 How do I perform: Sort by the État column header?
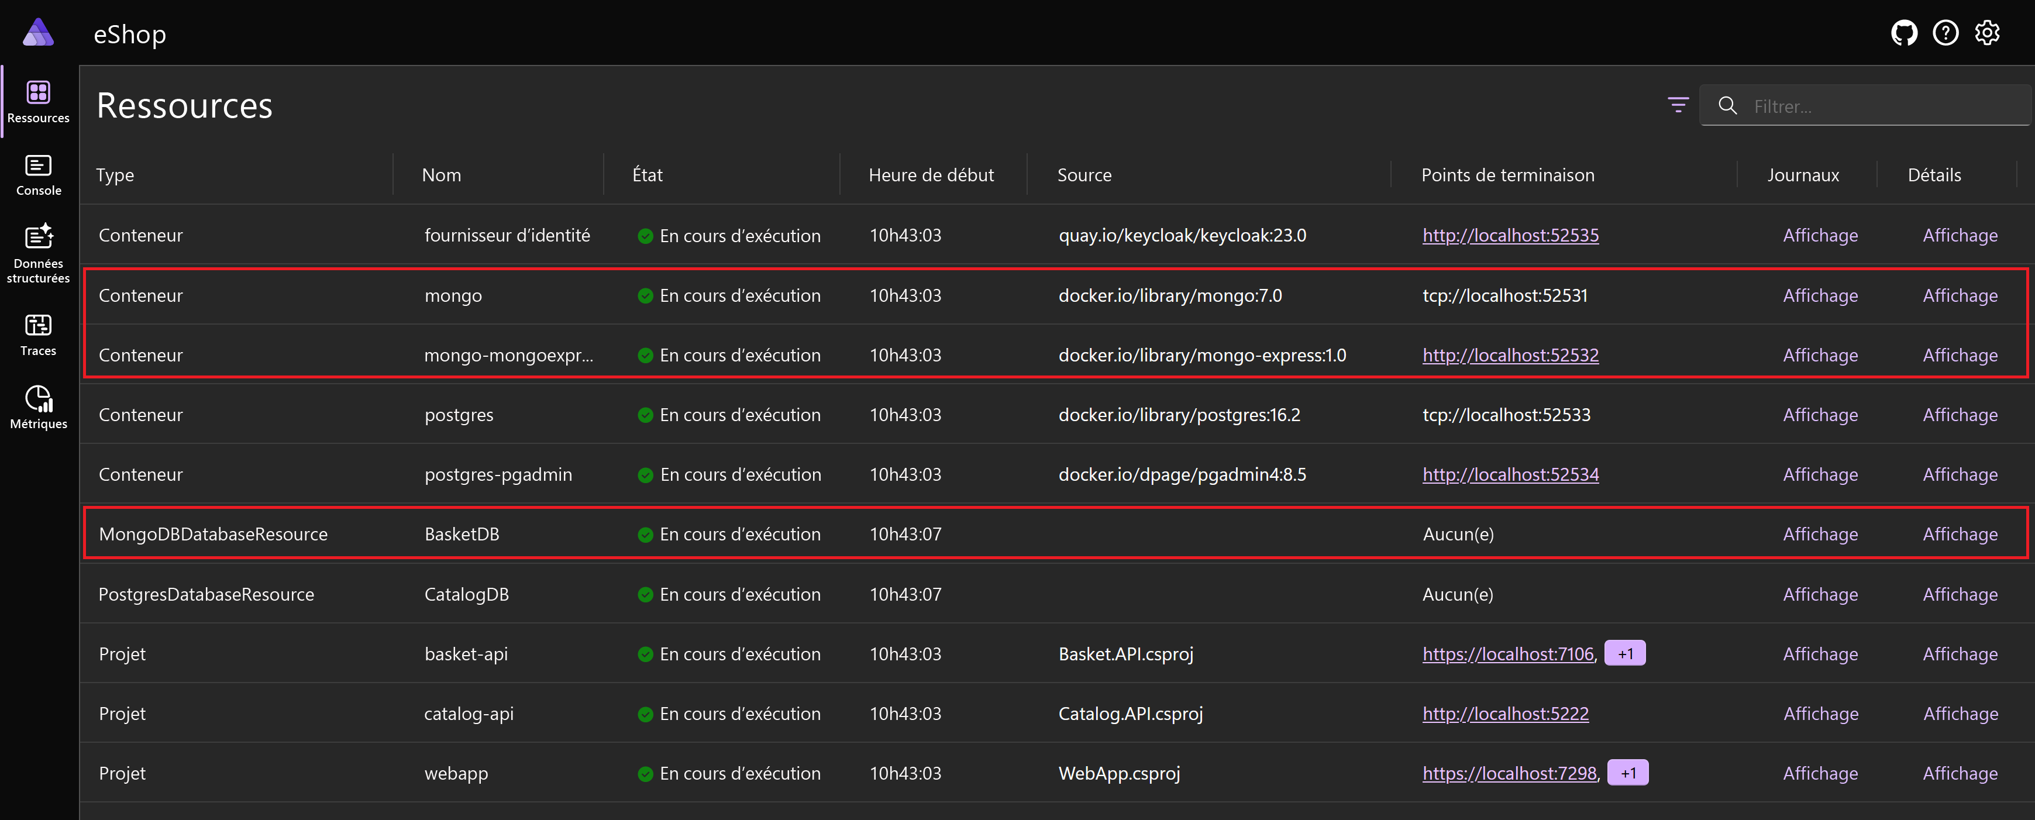[647, 174]
